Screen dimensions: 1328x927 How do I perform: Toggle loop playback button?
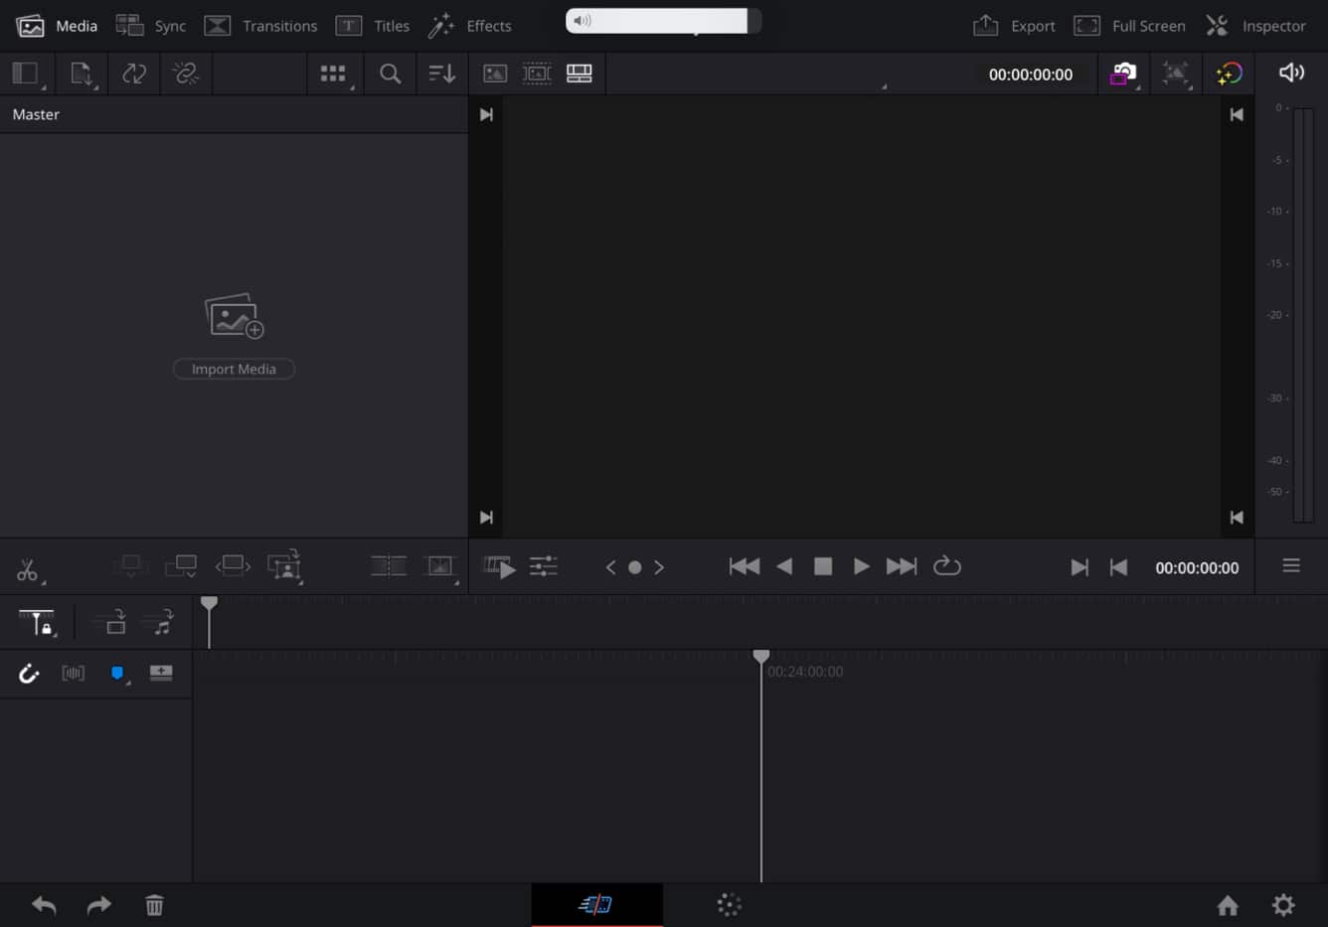tap(946, 566)
